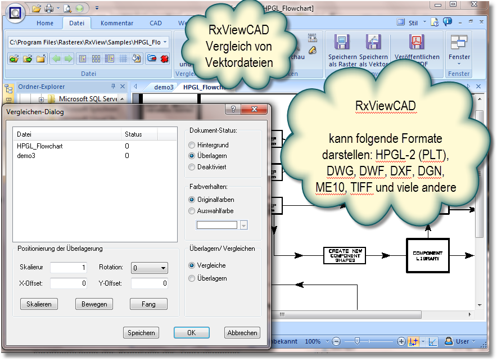
Task: Click the thumbnail grid view icon
Action: [96, 58]
